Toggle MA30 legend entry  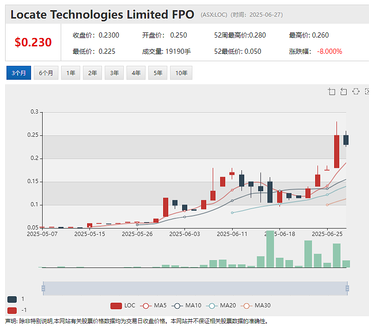coord(256,306)
